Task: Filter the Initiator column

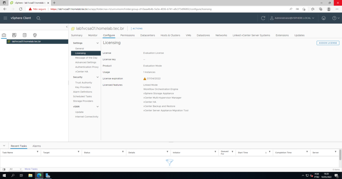Action: pyautogui.click(x=215, y=152)
